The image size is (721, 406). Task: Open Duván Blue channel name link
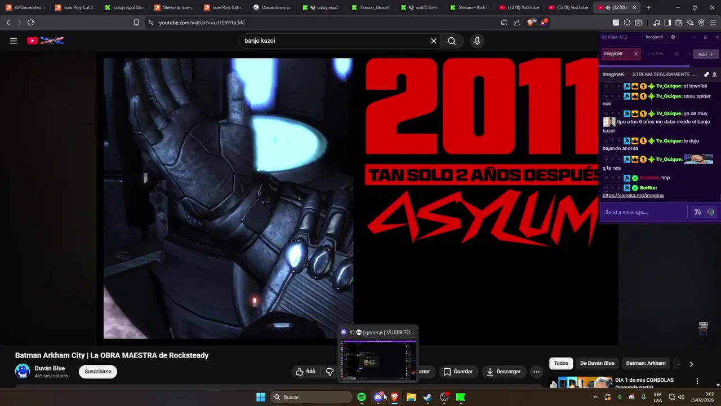50,368
